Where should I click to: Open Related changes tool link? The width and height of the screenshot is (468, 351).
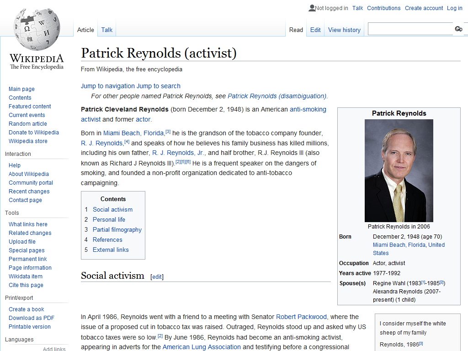[x=30, y=233]
